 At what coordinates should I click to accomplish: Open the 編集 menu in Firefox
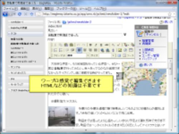coord(25,9)
